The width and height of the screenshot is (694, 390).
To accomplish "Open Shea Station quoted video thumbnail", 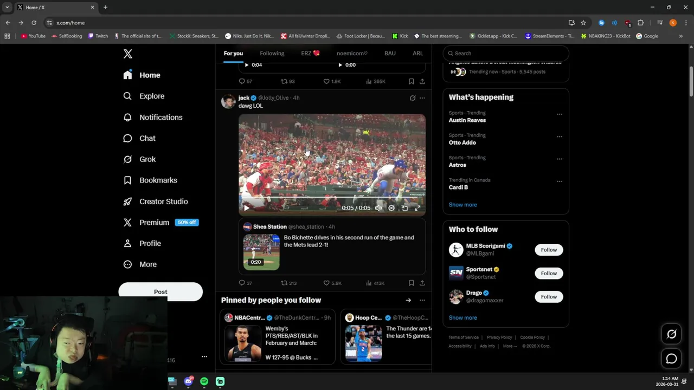I will click(261, 252).
